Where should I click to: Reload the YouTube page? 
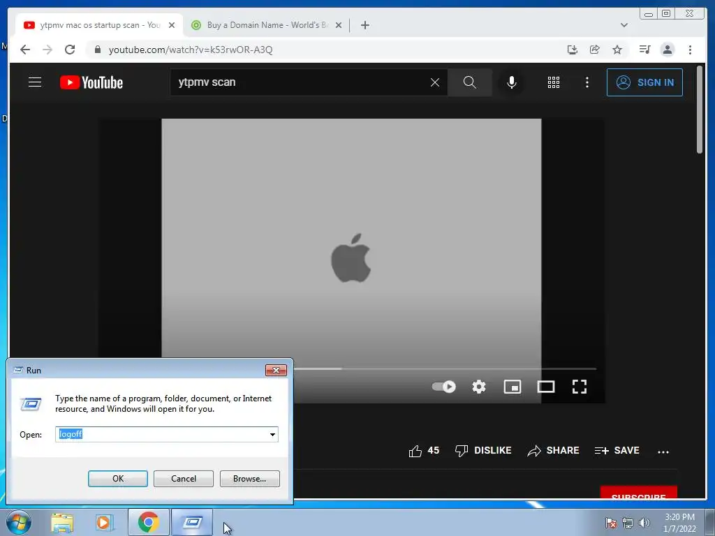70,50
